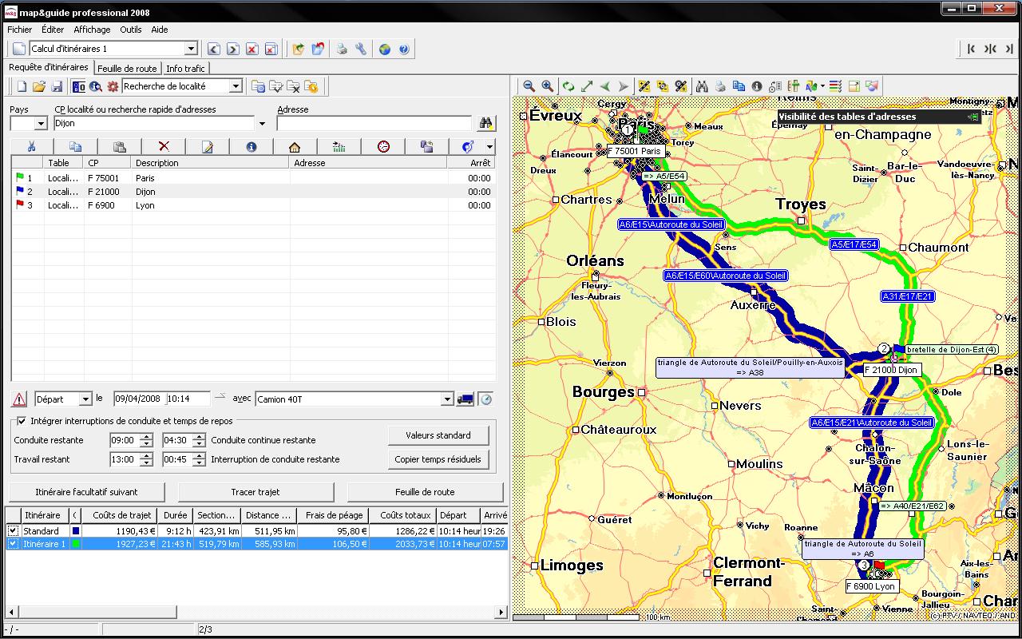Open the Calcul d'itinéraires 1 dropdown
This screenshot has width=1022, height=639.
click(191, 49)
